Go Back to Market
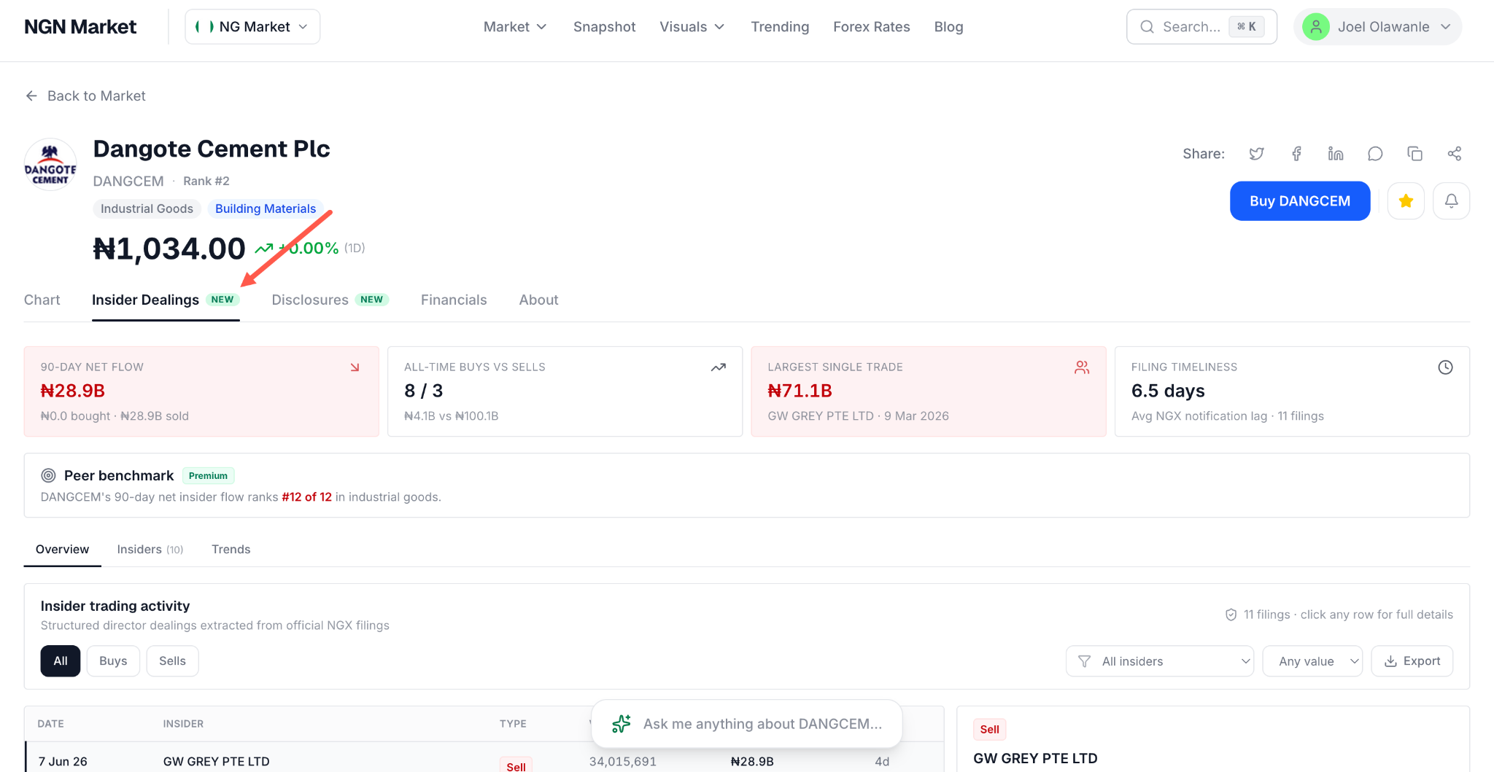The width and height of the screenshot is (1494, 772). [x=85, y=96]
